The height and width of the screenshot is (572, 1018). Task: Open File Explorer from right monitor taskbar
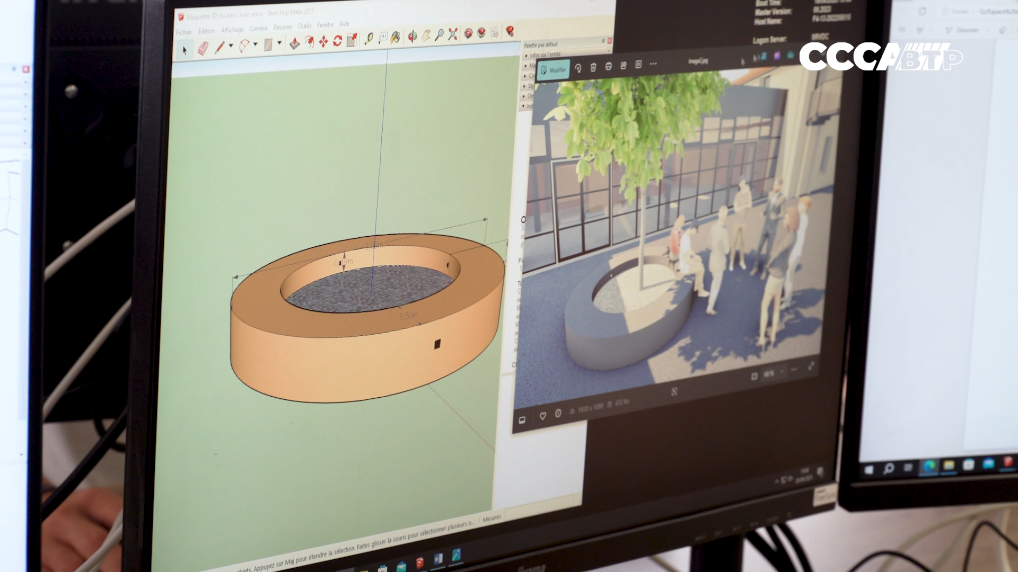(x=949, y=465)
